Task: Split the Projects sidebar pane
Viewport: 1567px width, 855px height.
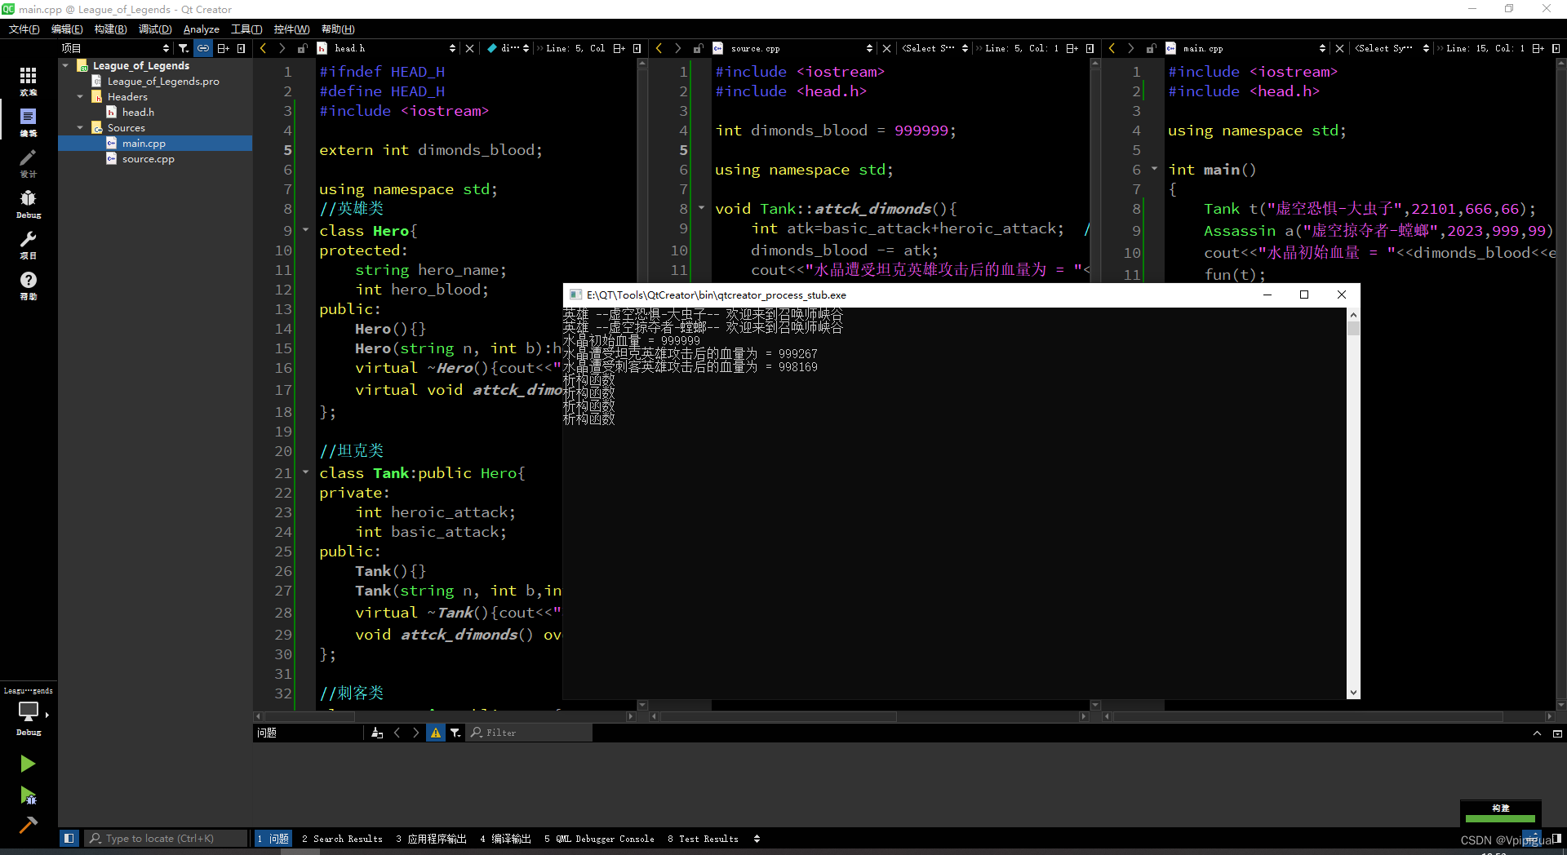Action: (223, 48)
